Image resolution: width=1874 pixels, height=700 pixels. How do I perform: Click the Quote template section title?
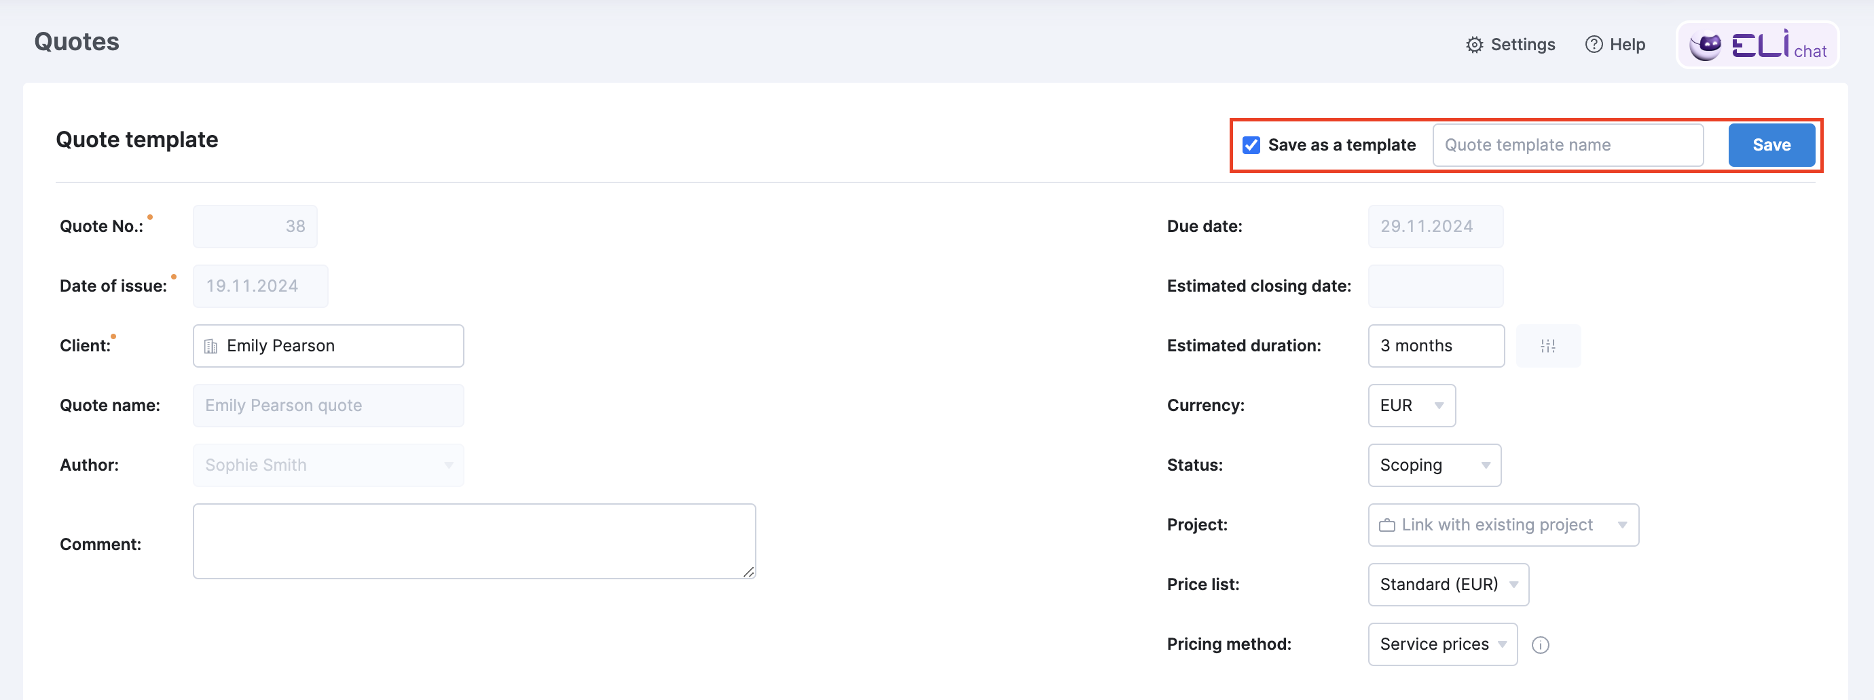pos(136,140)
